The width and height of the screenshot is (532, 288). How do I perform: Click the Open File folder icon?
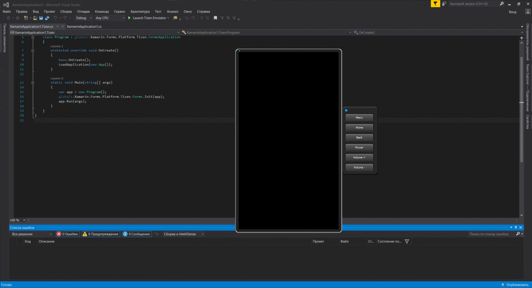tap(34, 18)
